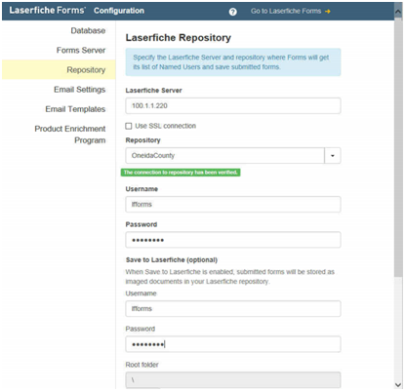Click the yellow arrow icon beside Go to Laserfiche Forms
405x391 pixels.
click(327, 12)
